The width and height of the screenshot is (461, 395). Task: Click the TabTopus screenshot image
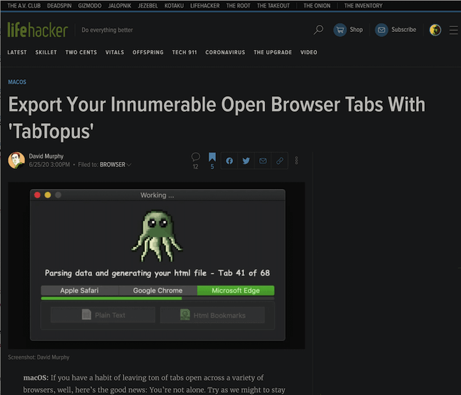(156, 266)
